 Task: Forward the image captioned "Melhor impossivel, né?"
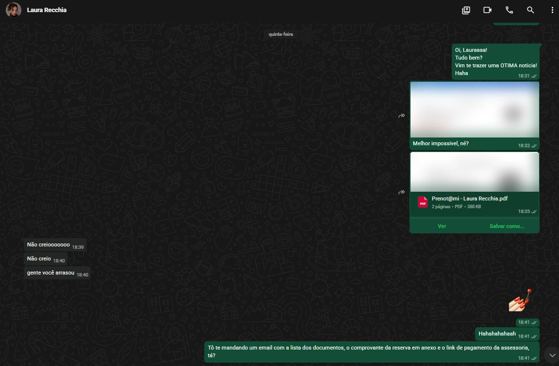tap(401, 116)
